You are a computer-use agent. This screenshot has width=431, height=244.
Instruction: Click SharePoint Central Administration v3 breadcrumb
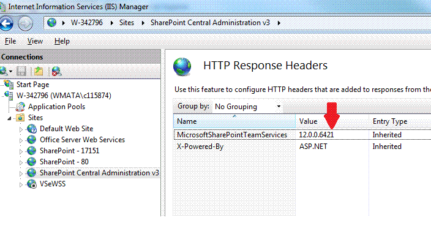coord(210,23)
